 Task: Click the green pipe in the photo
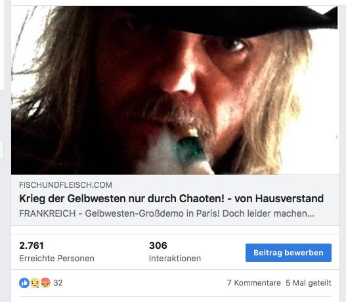tap(191, 149)
